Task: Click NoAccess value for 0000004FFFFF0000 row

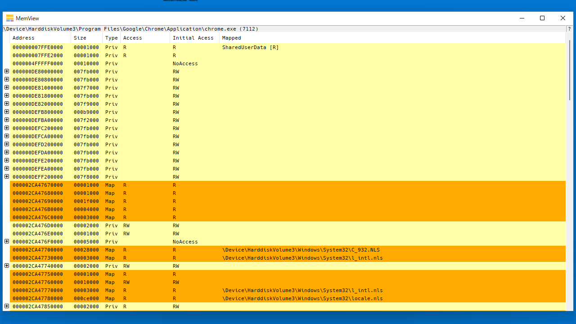Action: pyautogui.click(x=185, y=63)
